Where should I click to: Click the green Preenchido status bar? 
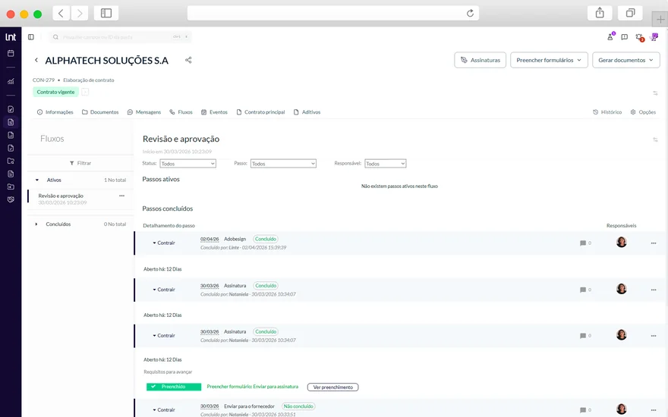click(x=174, y=387)
